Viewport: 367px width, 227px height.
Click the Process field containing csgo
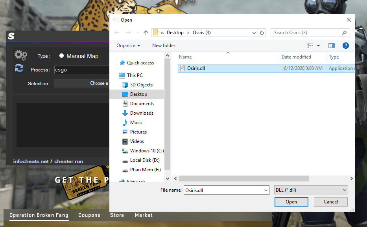tap(82, 70)
